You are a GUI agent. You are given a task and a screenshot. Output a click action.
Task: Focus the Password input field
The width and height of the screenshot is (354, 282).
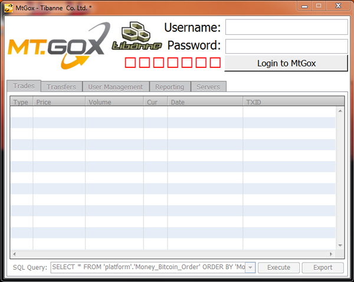[287, 46]
